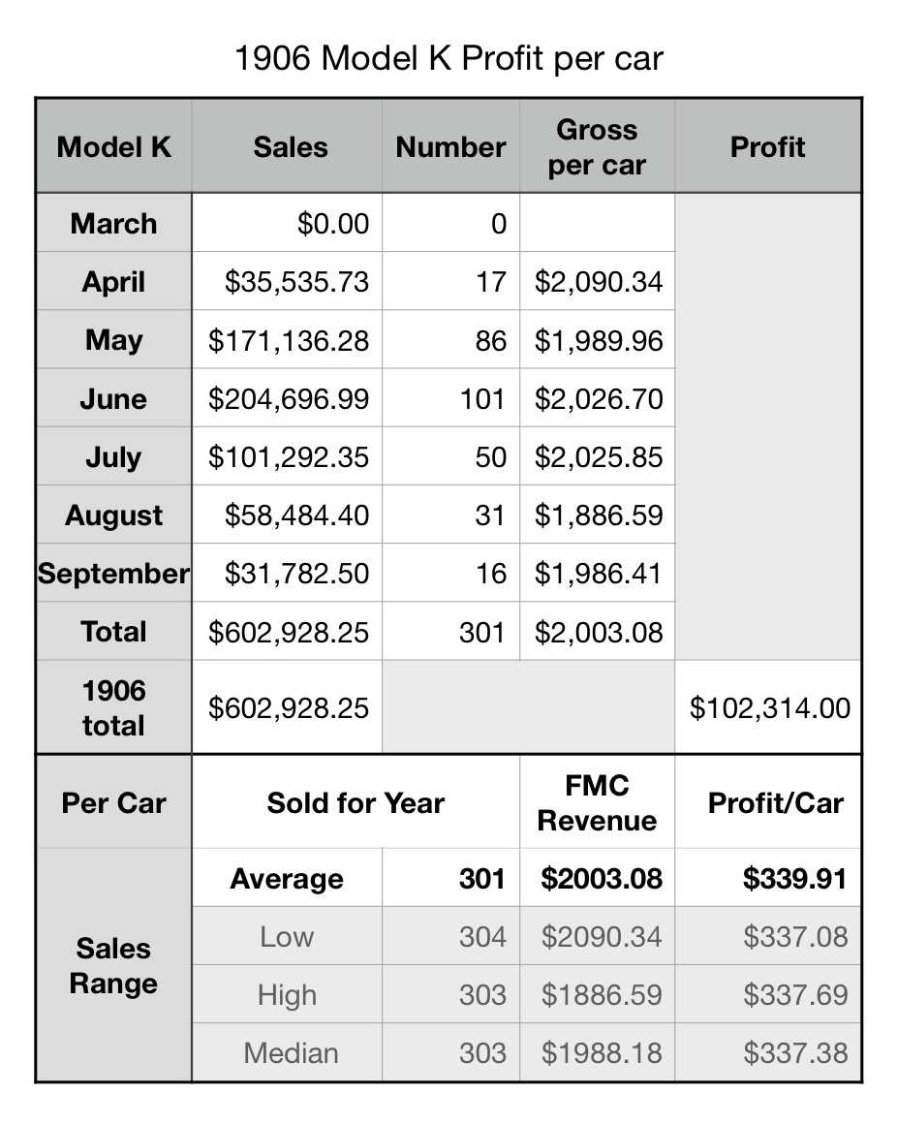Select the May sales value $171,136.28
Screen dimensions: 897x1125
[289, 340]
